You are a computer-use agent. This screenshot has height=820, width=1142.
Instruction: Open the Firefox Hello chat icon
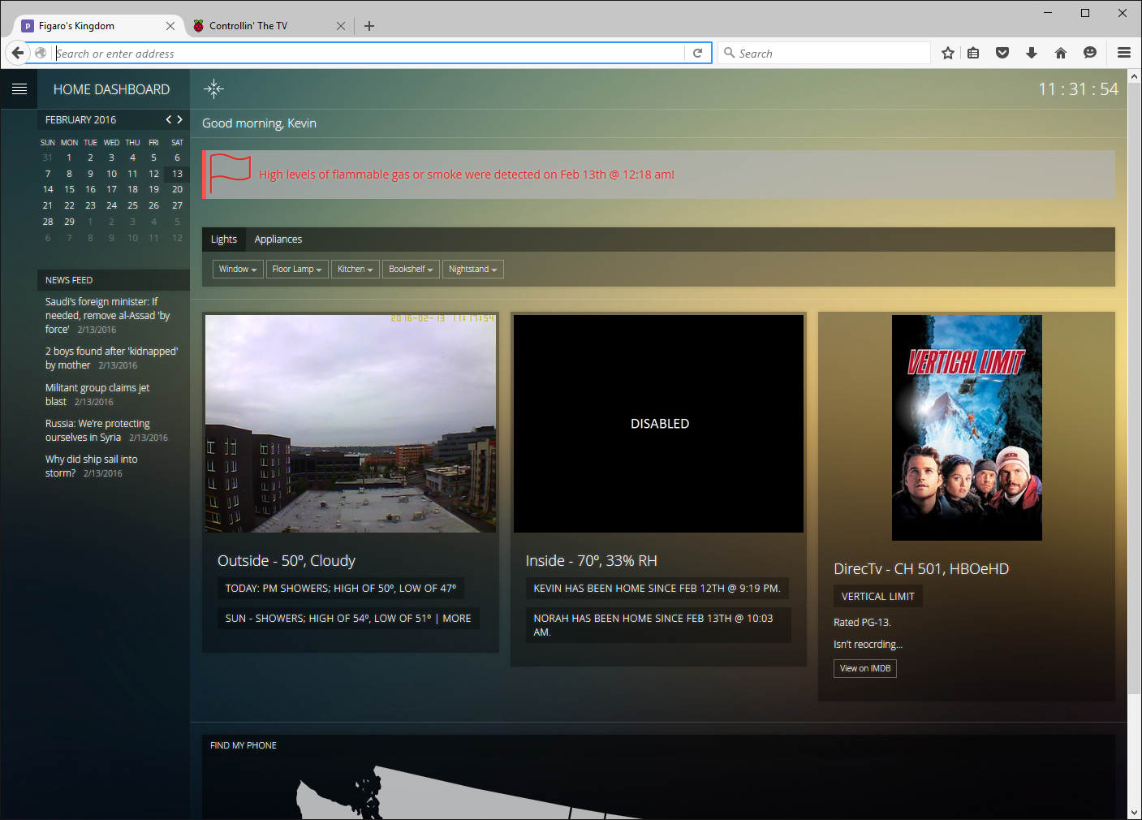(x=1090, y=53)
